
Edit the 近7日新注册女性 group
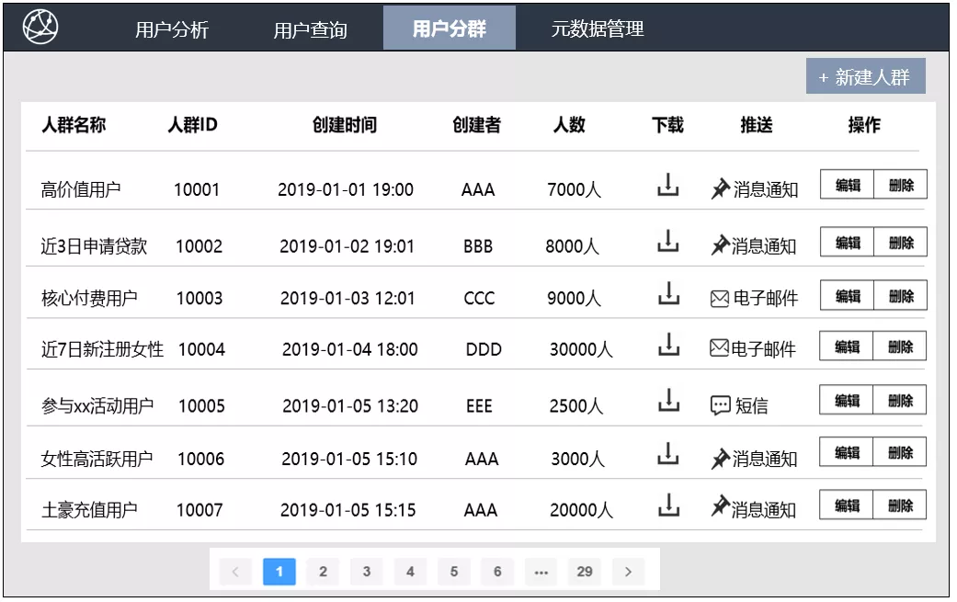(847, 346)
